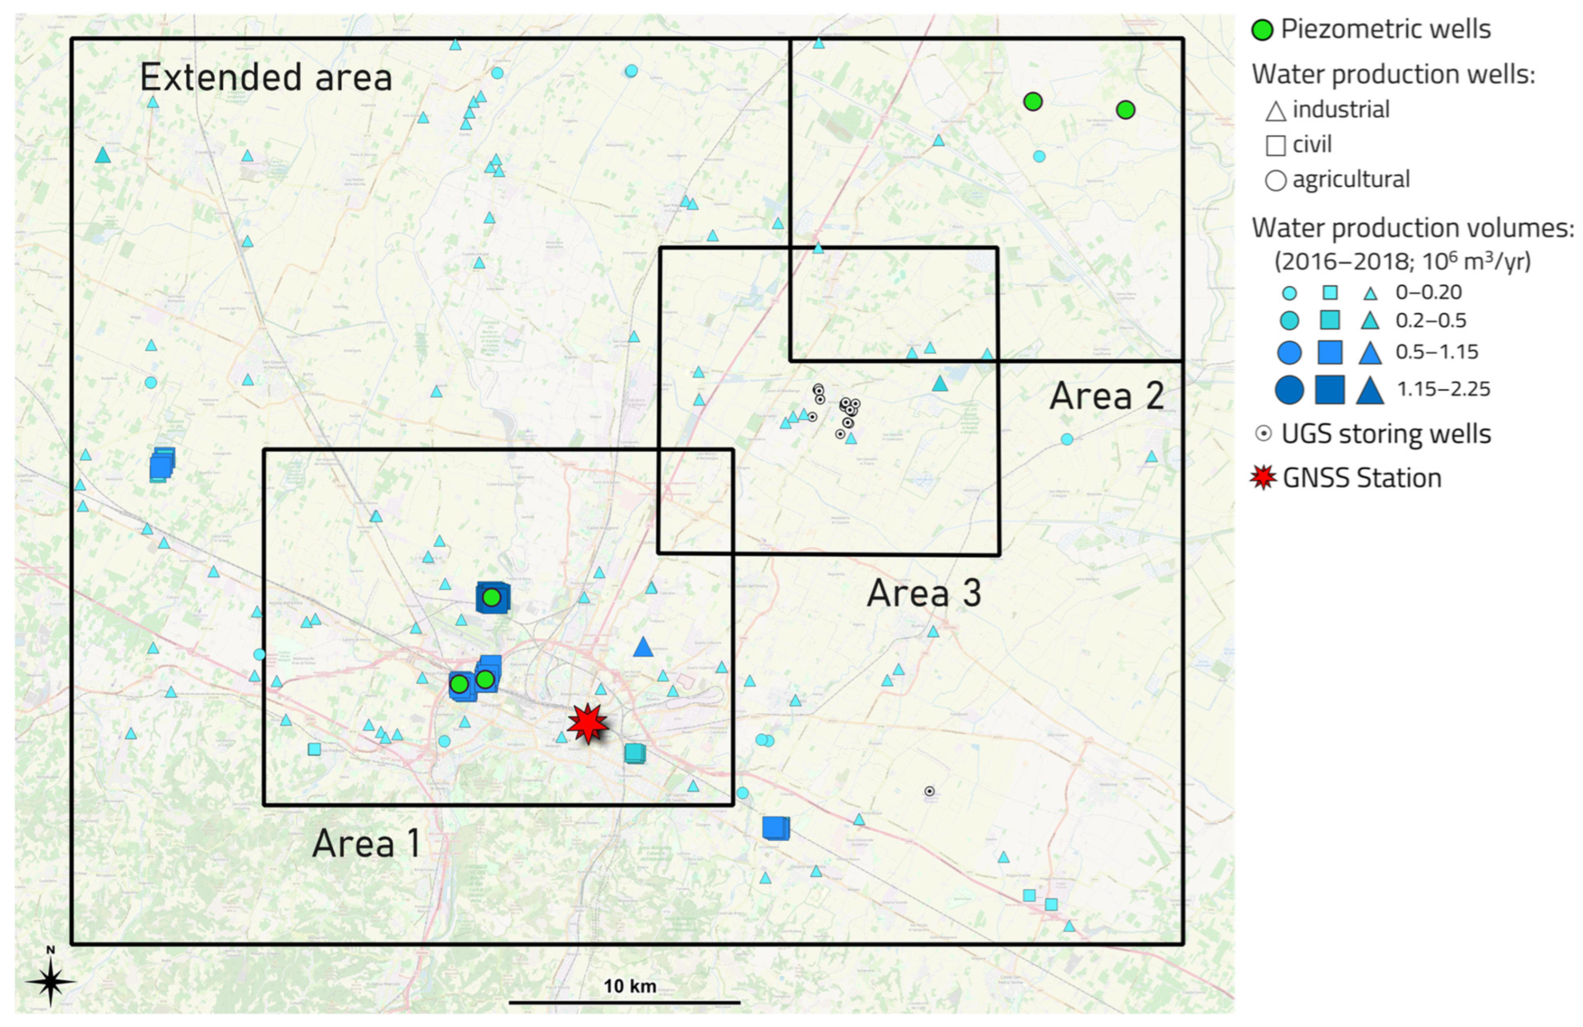Image resolution: width=1583 pixels, height=1027 pixels.
Task: Click the civil square legend symbol
Action: tap(1275, 146)
